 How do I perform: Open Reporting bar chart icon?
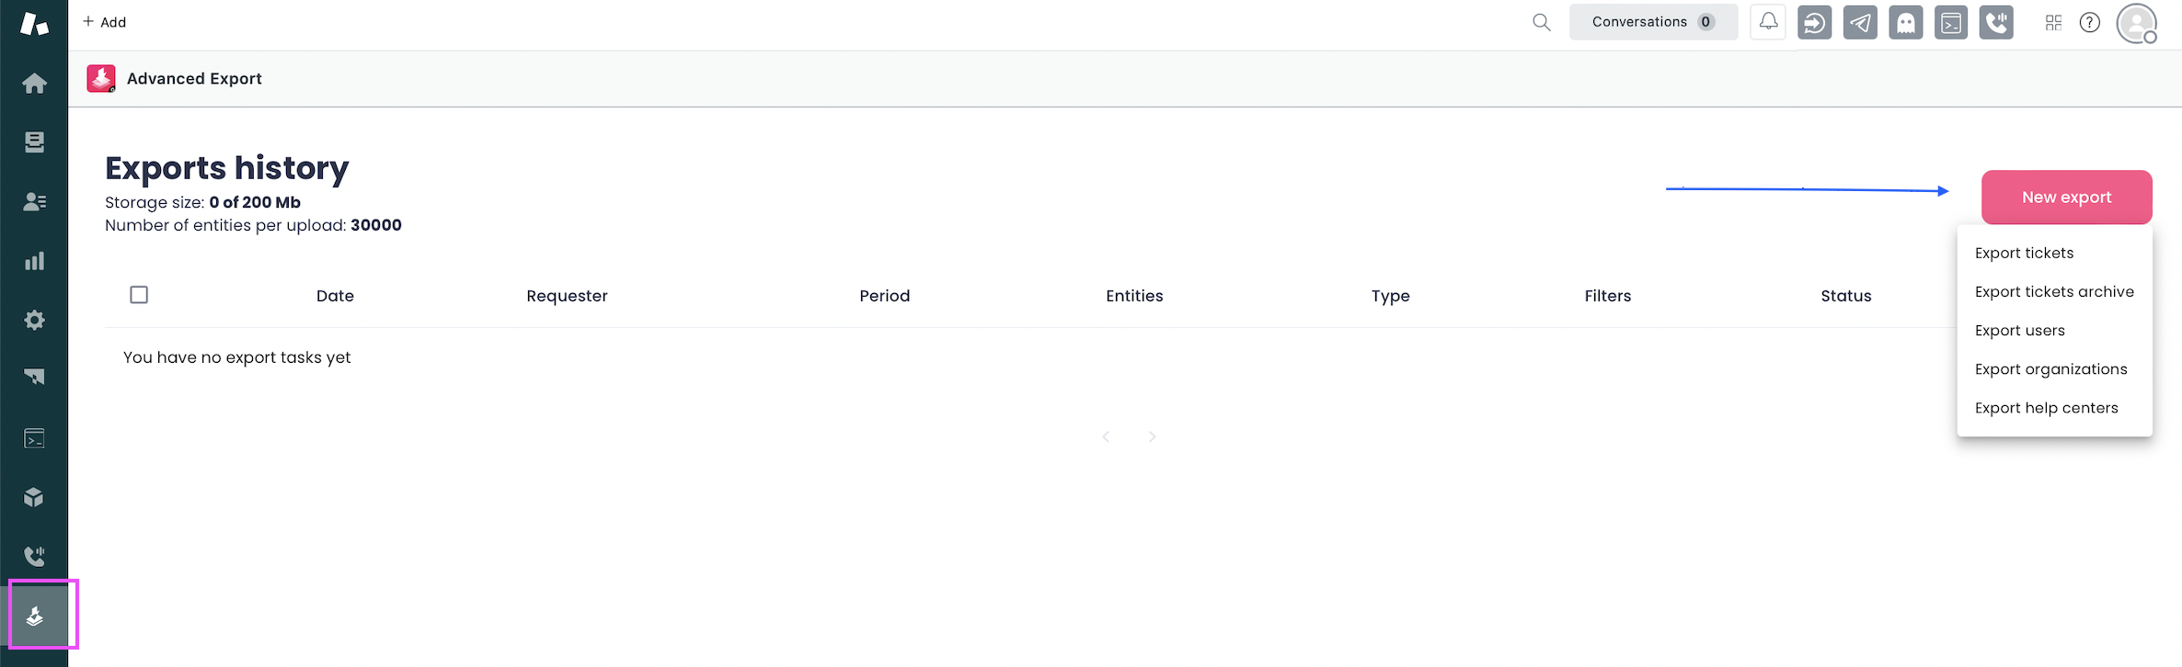pos(34,262)
